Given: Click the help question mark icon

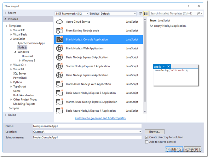Looking at the screenshot, I should [x=188, y=6].
